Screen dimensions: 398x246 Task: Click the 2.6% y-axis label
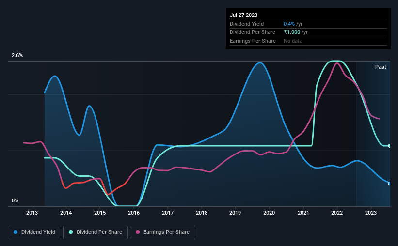[17, 55]
